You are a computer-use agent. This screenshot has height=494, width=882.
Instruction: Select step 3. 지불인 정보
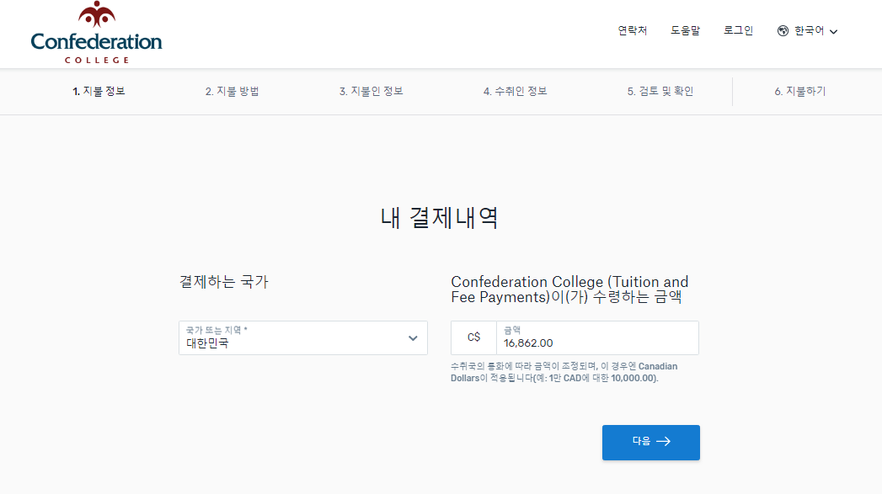pyautogui.click(x=372, y=91)
